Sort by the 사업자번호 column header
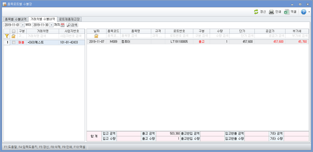Screen dimensions: 313x152 point(72,31)
